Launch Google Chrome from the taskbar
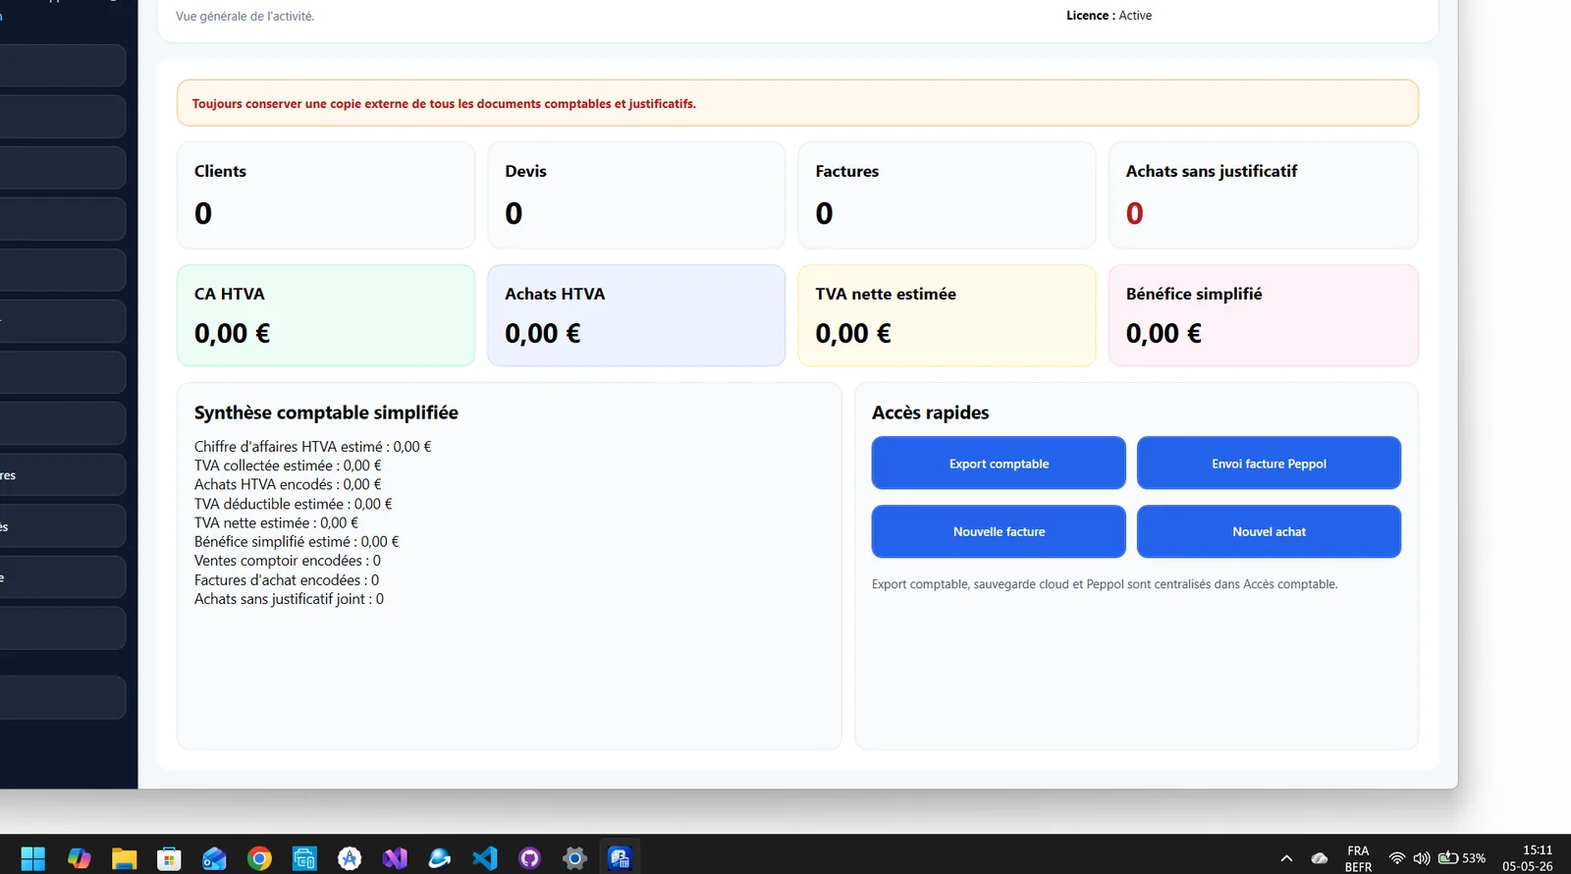Image resolution: width=1571 pixels, height=874 pixels. 259,858
